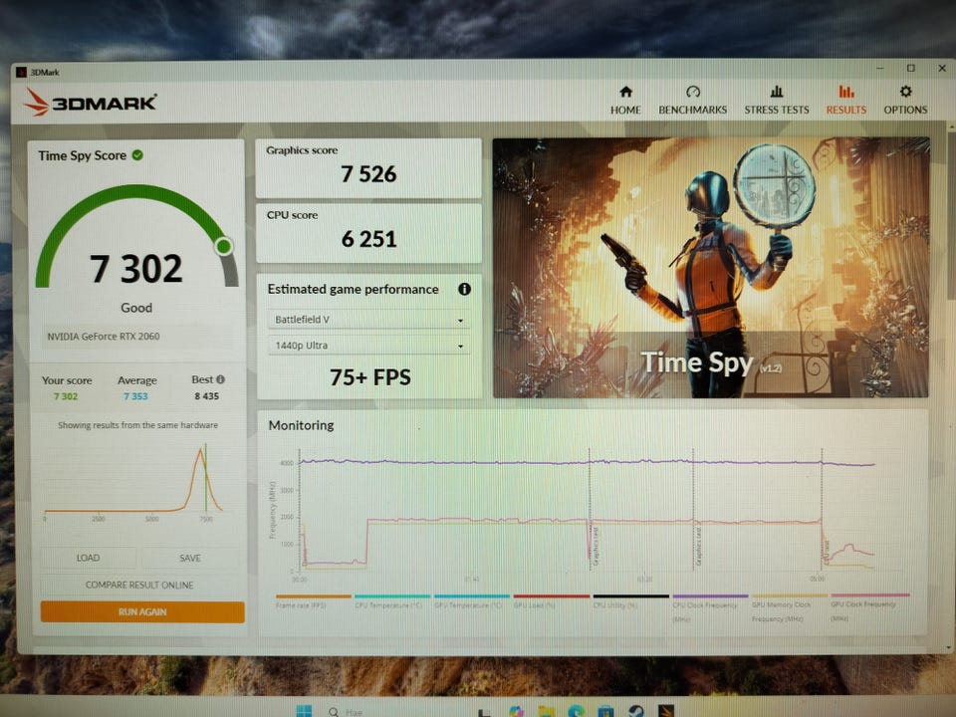Click the green gauge knob on the score arc
This screenshot has width=956, height=717.
[224, 246]
